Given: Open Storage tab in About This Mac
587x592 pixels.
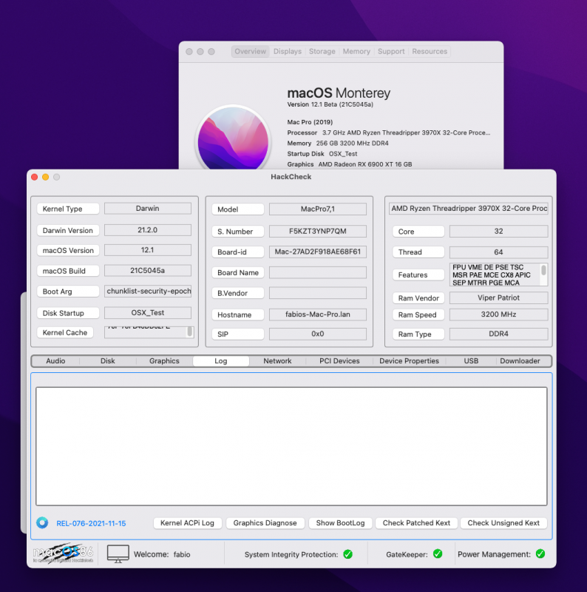Looking at the screenshot, I should (x=322, y=51).
